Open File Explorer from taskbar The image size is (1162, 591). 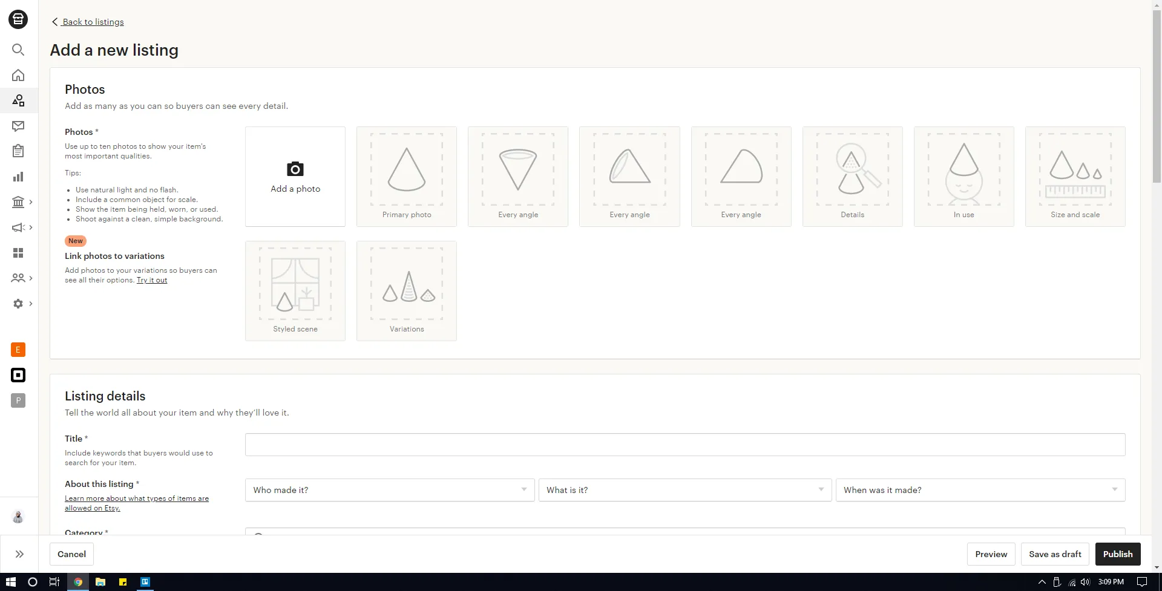(x=100, y=582)
